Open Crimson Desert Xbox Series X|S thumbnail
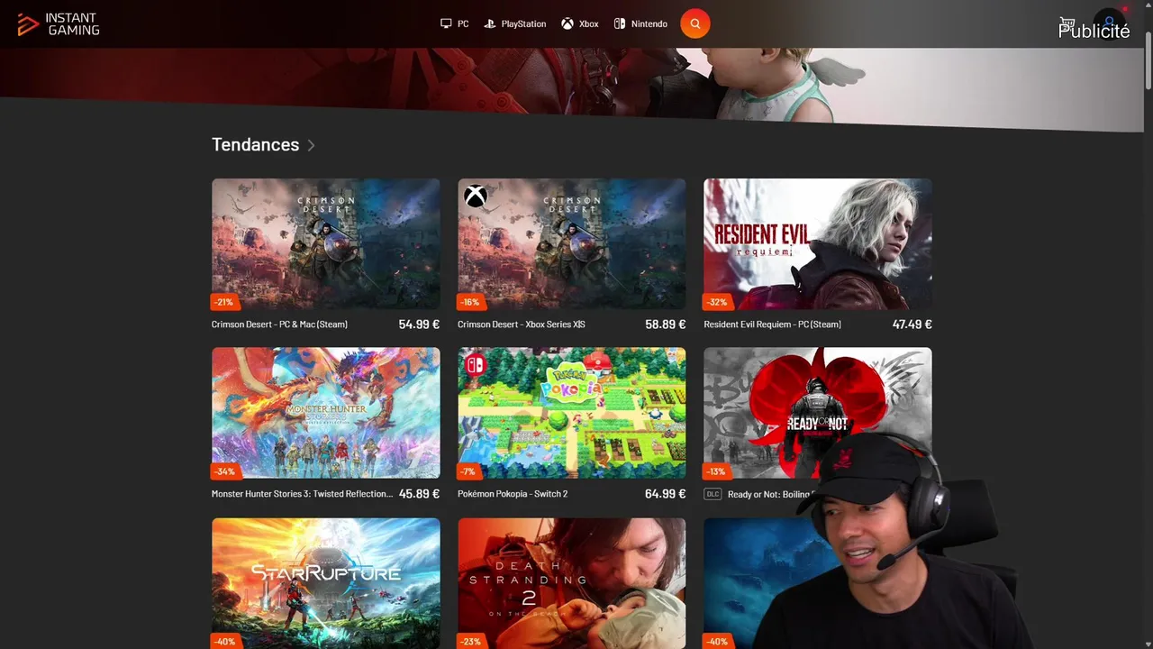The height and width of the screenshot is (649, 1153). tap(572, 244)
